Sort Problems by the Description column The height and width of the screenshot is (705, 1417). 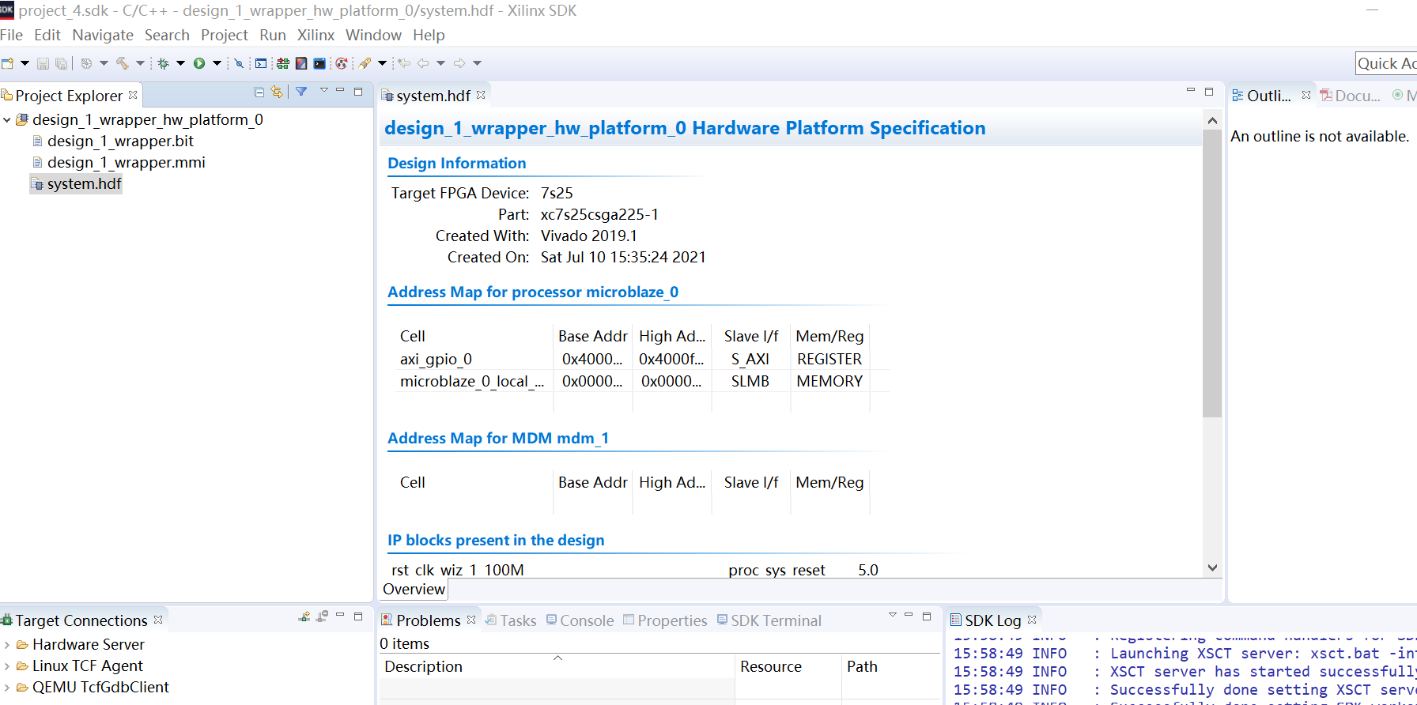[x=557, y=666]
